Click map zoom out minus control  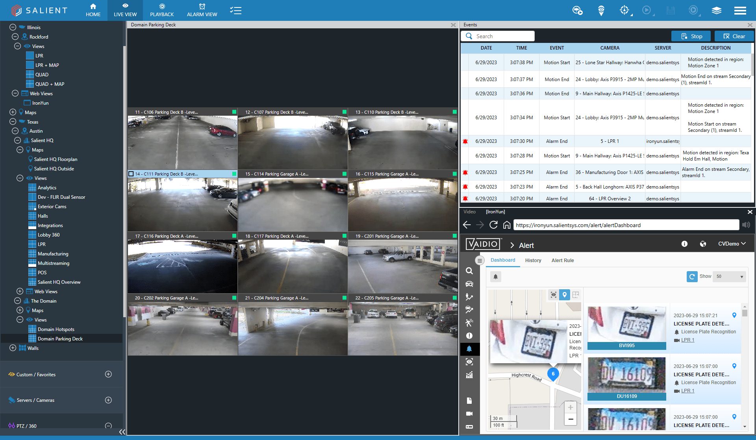[571, 420]
